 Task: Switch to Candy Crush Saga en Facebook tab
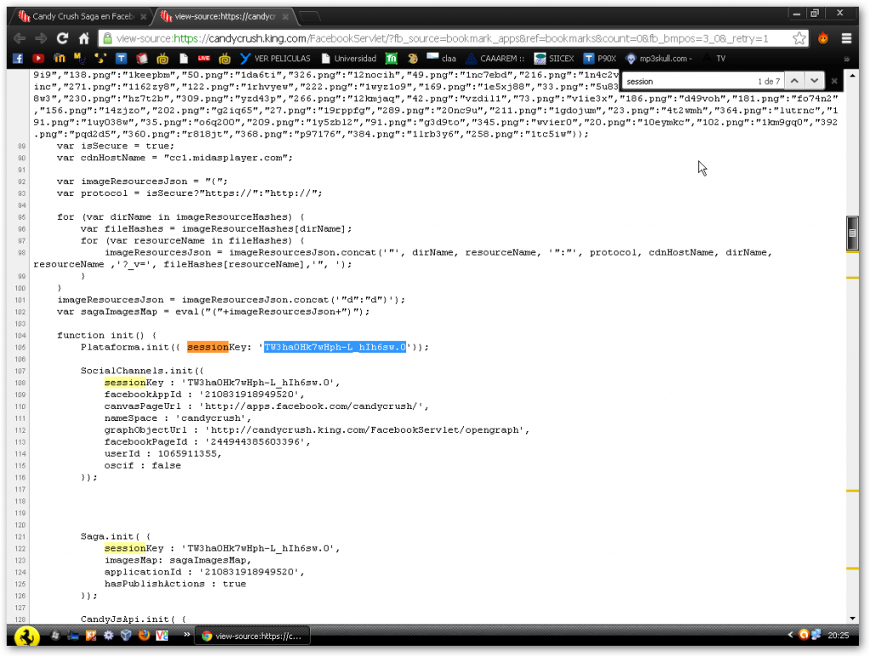coord(82,17)
